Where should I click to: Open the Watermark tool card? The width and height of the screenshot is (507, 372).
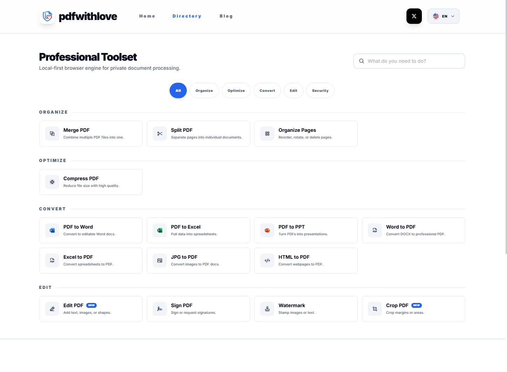coord(306,309)
